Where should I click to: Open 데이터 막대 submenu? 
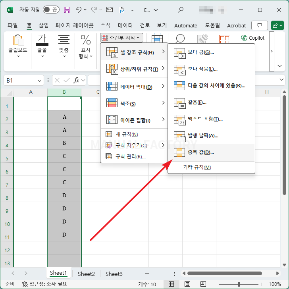point(134,86)
